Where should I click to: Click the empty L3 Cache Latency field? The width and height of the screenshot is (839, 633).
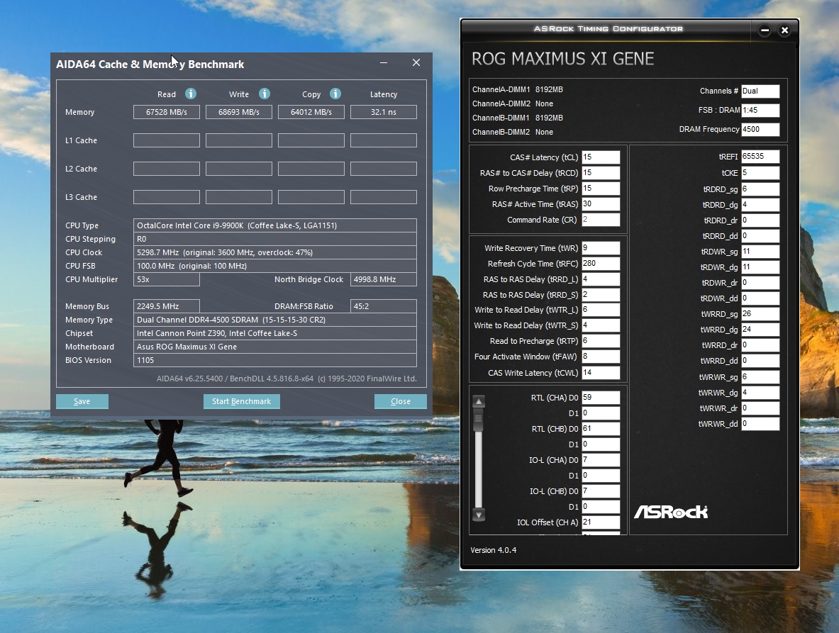click(383, 197)
